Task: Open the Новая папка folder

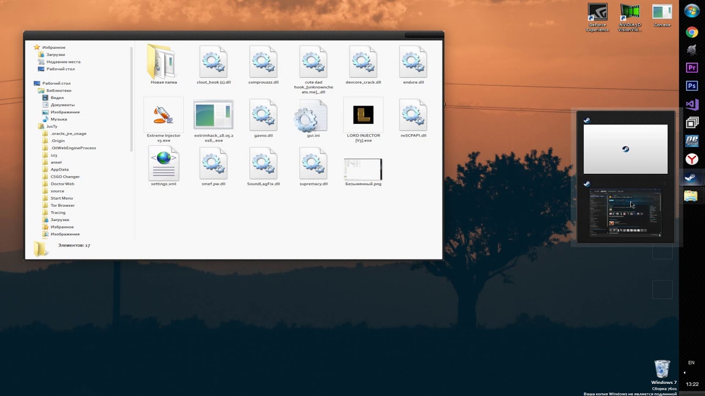Action: tap(164, 65)
